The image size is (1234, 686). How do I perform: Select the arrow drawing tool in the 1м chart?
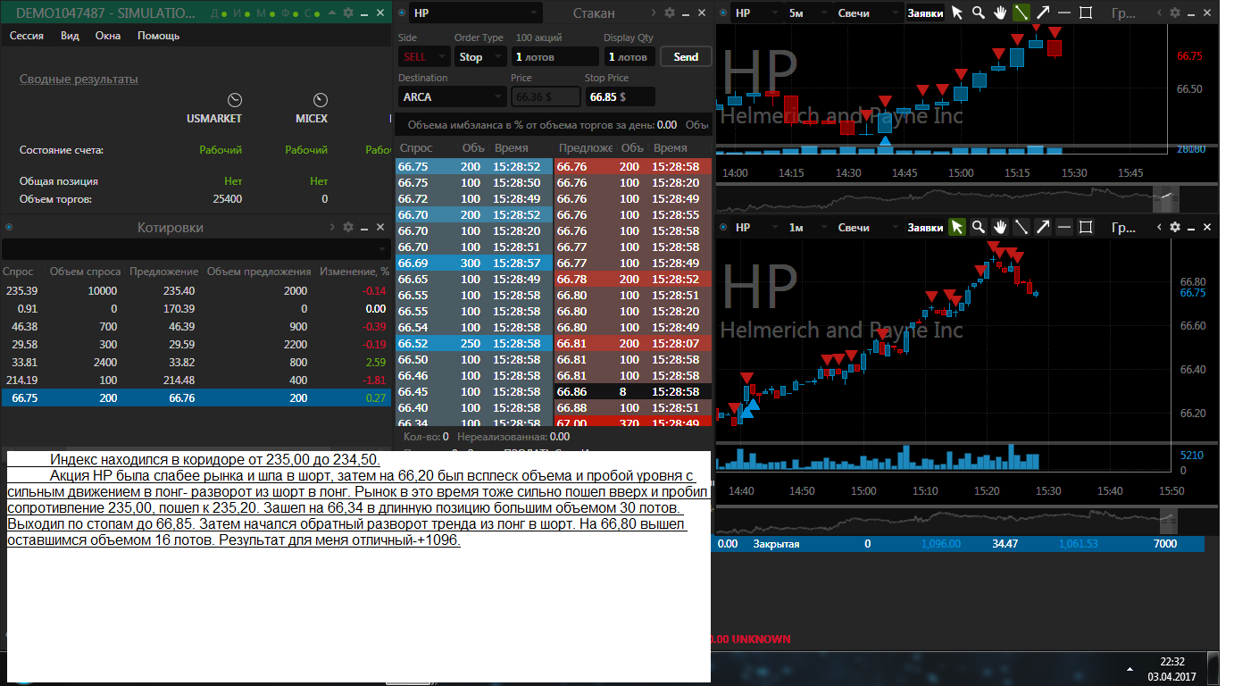pyautogui.click(x=1043, y=227)
